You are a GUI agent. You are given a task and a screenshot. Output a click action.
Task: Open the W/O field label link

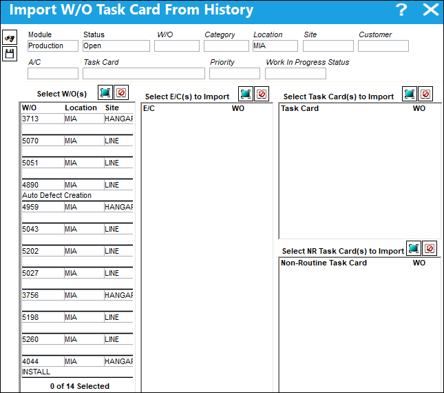(x=165, y=34)
